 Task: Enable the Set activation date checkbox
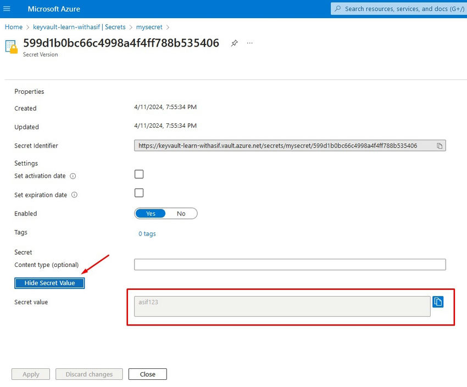[x=139, y=174]
